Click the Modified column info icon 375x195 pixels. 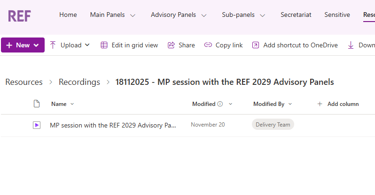pos(220,104)
